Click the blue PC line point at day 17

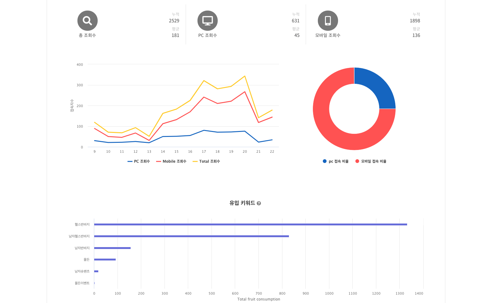pos(204,130)
